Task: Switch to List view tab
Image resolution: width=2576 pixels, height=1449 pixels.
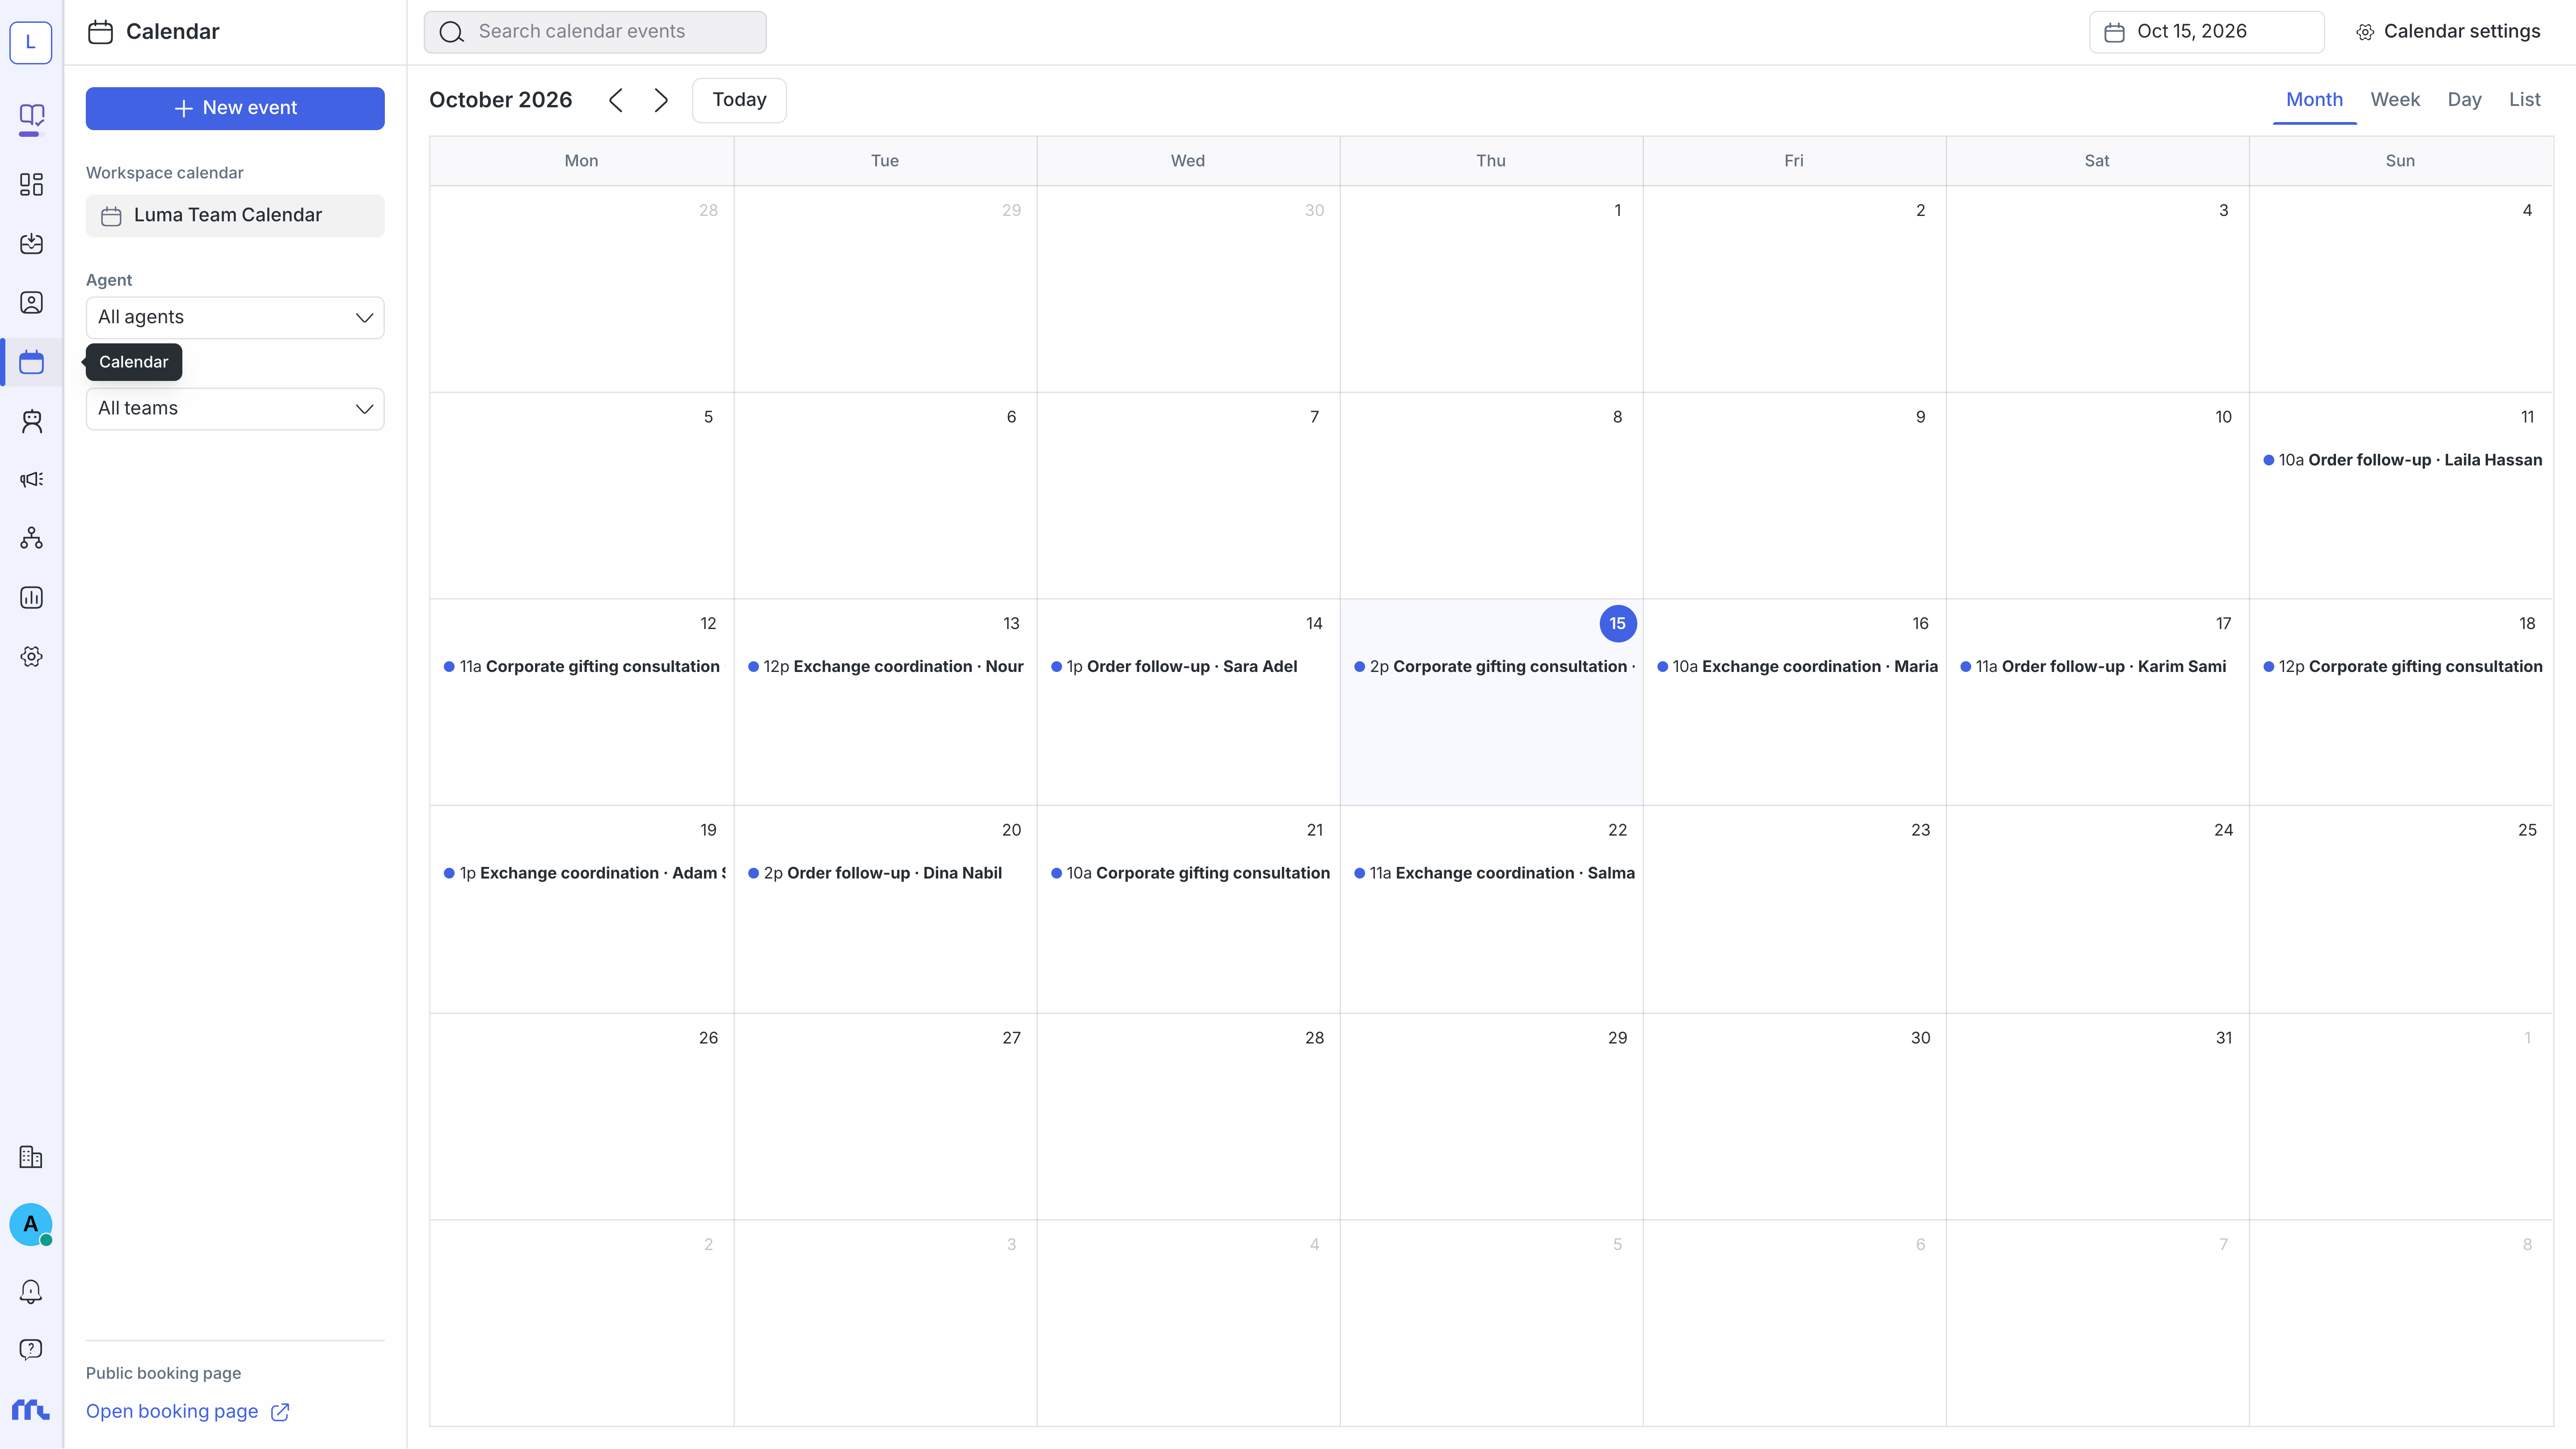Action: click(2524, 100)
